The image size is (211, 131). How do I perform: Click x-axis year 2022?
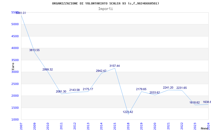(x=182, y=126)
